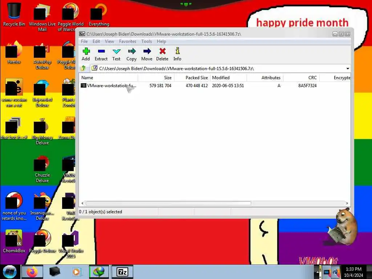372x279 pixels.
Task: Click the Windows Media Player taskbar icon
Action: pyautogui.click(x=76, y=272)
